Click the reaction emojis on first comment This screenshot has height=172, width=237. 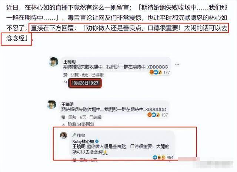click(156, 72)
